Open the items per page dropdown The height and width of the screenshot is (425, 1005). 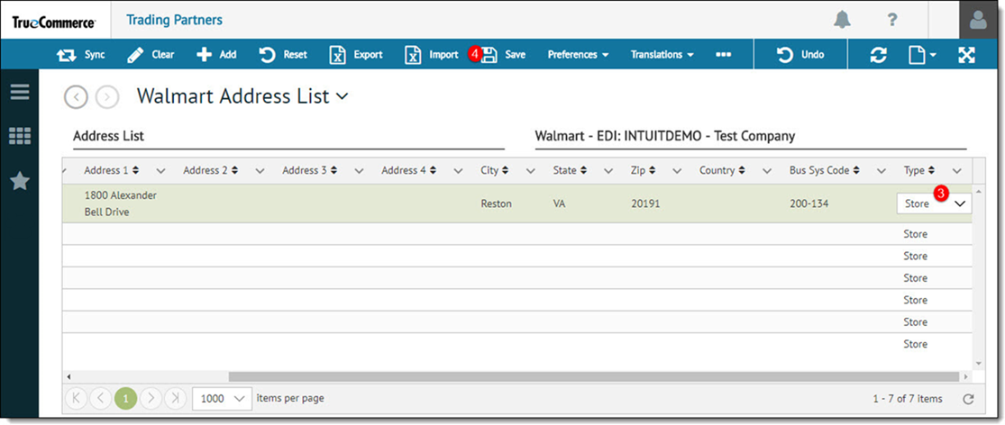point(221,398)
